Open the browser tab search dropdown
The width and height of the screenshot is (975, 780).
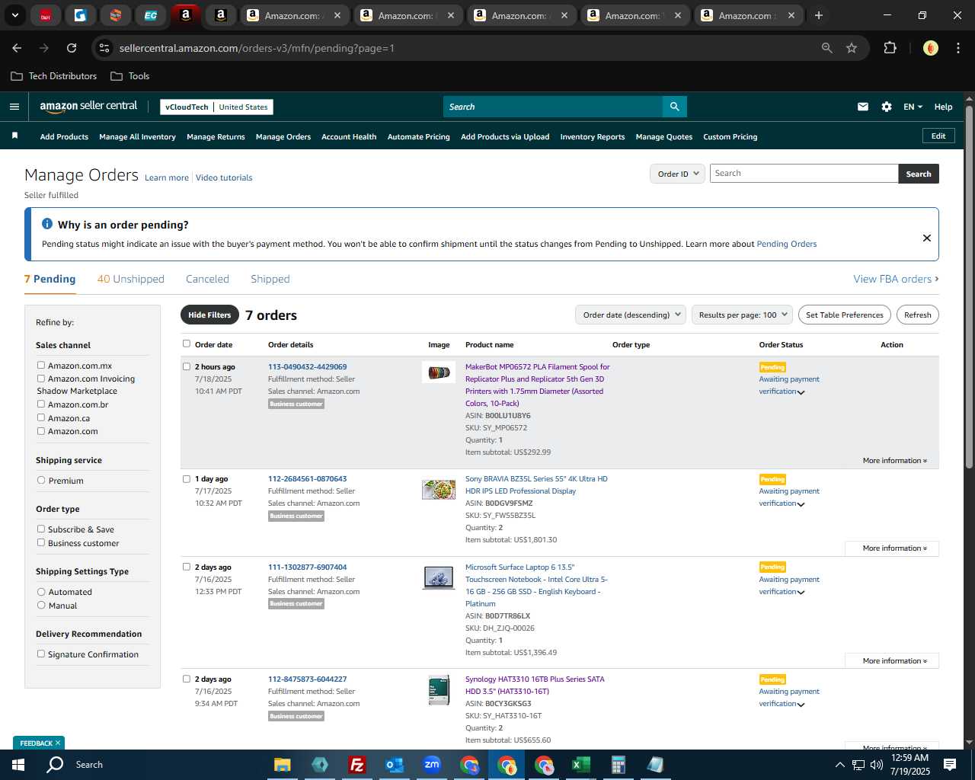coord(14,15)
